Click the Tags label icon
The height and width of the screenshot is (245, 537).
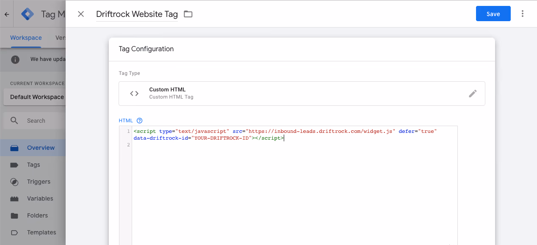click(x=14, y=165)
